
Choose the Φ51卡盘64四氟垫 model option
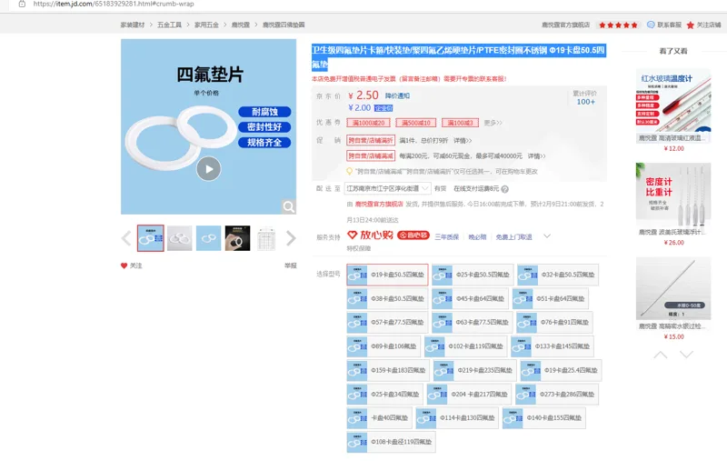551,298
